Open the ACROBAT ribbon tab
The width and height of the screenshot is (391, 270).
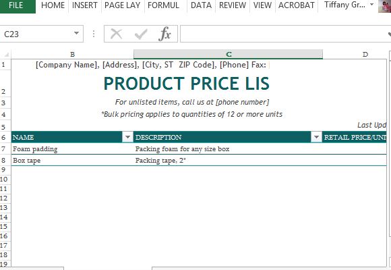[x=296, y=5]
